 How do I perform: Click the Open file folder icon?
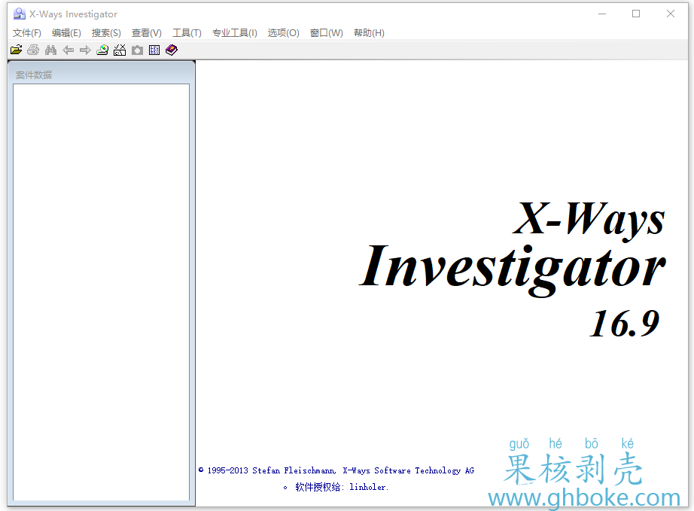(x=16, y=50)
